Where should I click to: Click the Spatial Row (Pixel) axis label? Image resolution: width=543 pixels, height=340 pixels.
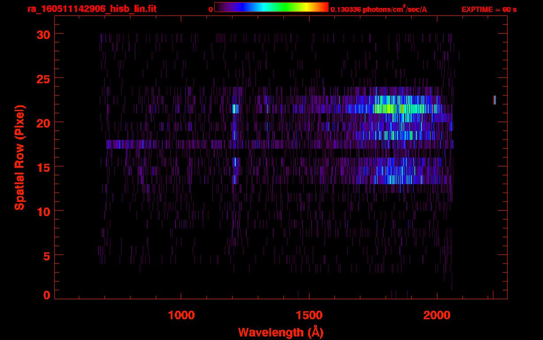tap(19, 158)
